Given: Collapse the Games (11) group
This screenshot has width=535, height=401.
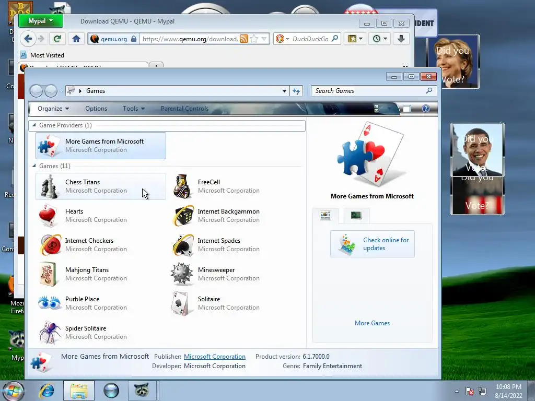Looking at the screenshot, I should click(34, 166).
